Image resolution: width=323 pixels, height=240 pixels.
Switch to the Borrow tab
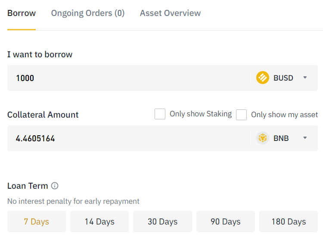tap(22, 13)
